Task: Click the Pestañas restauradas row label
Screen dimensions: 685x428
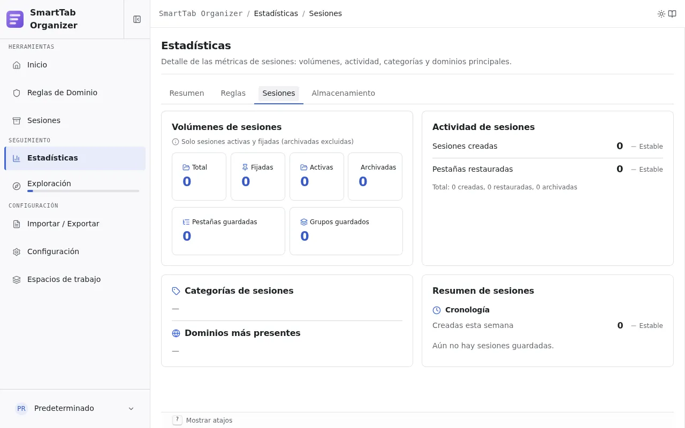Action: tap(473, 169)
